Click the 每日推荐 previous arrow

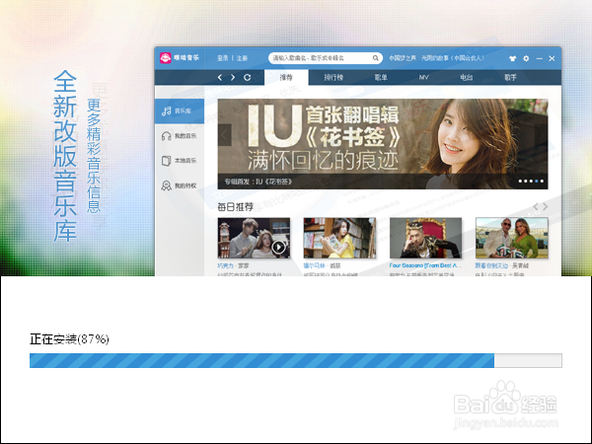(536, 206)
